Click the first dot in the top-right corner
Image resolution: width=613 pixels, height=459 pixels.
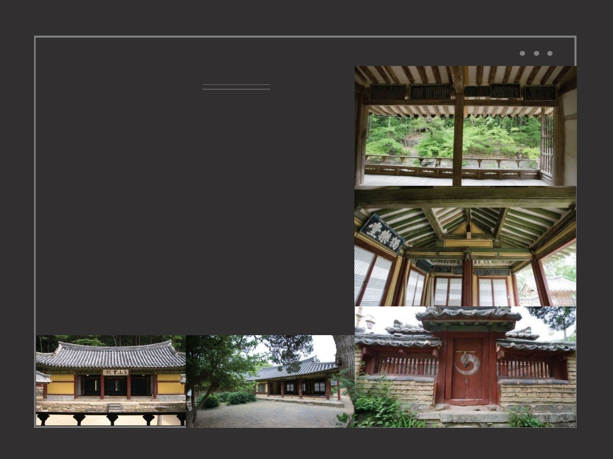522,53
